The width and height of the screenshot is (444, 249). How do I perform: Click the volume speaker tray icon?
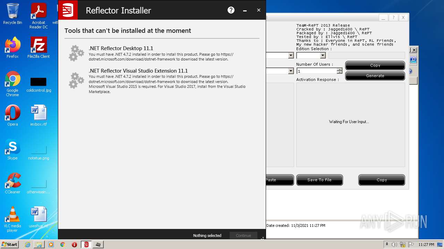tap(394, 245)
